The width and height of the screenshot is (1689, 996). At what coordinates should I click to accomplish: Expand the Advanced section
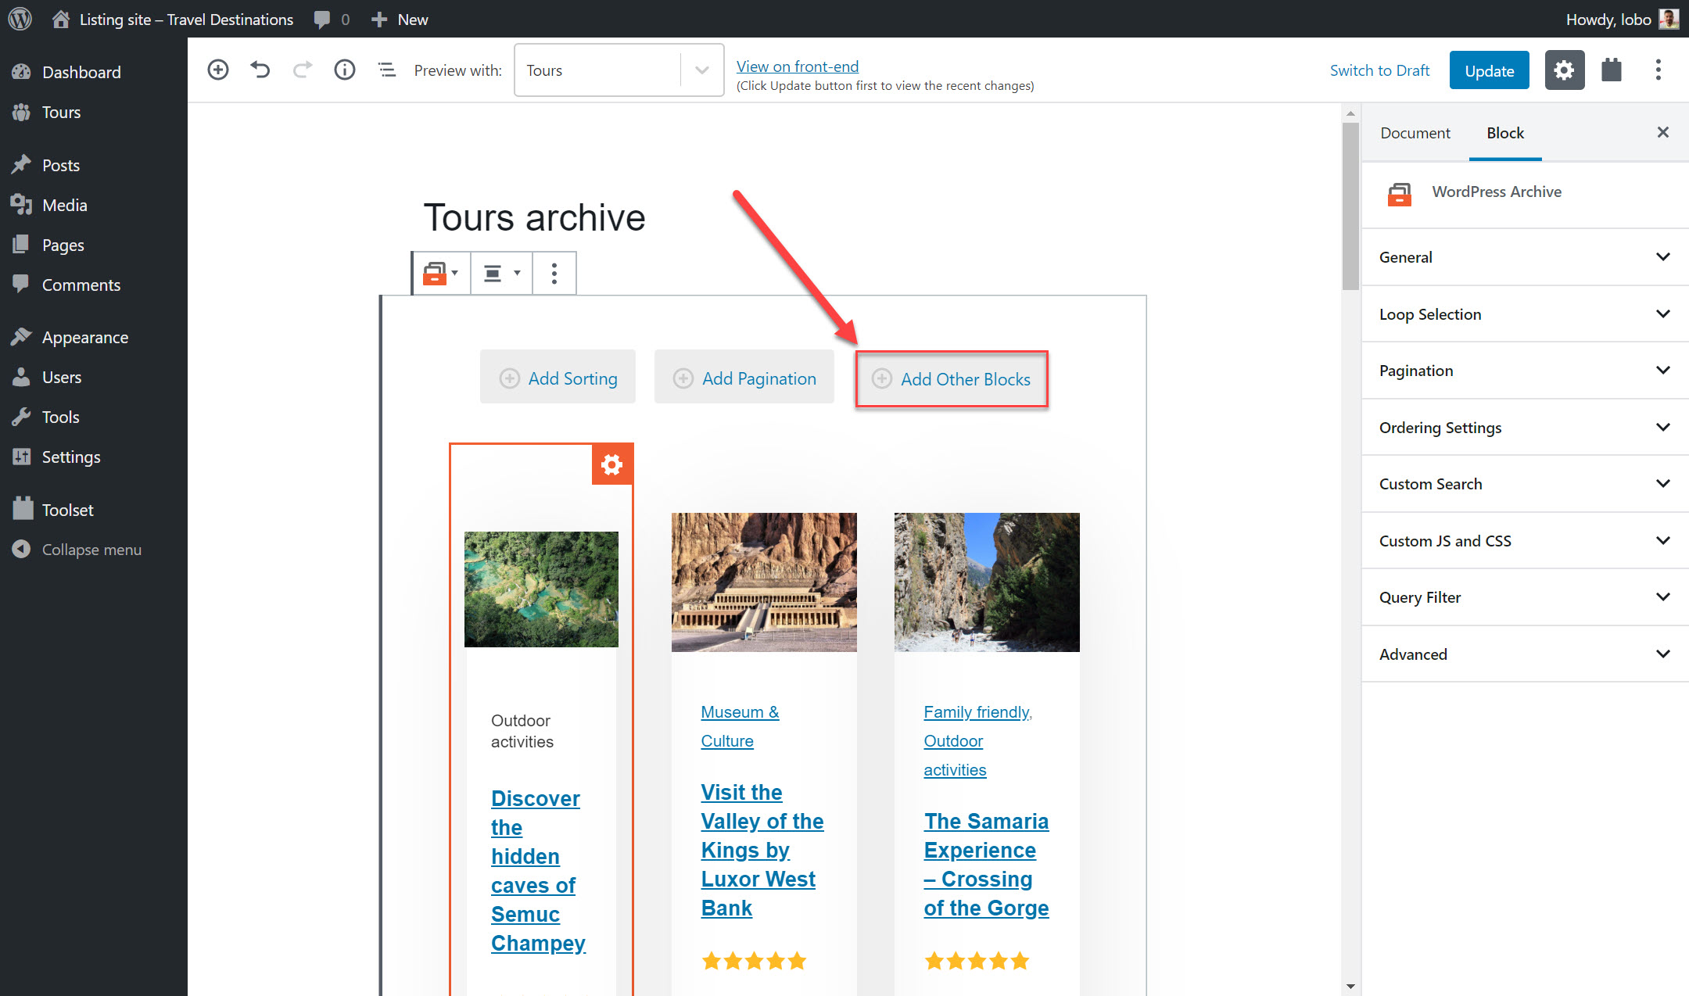(x=1525, y=654)
